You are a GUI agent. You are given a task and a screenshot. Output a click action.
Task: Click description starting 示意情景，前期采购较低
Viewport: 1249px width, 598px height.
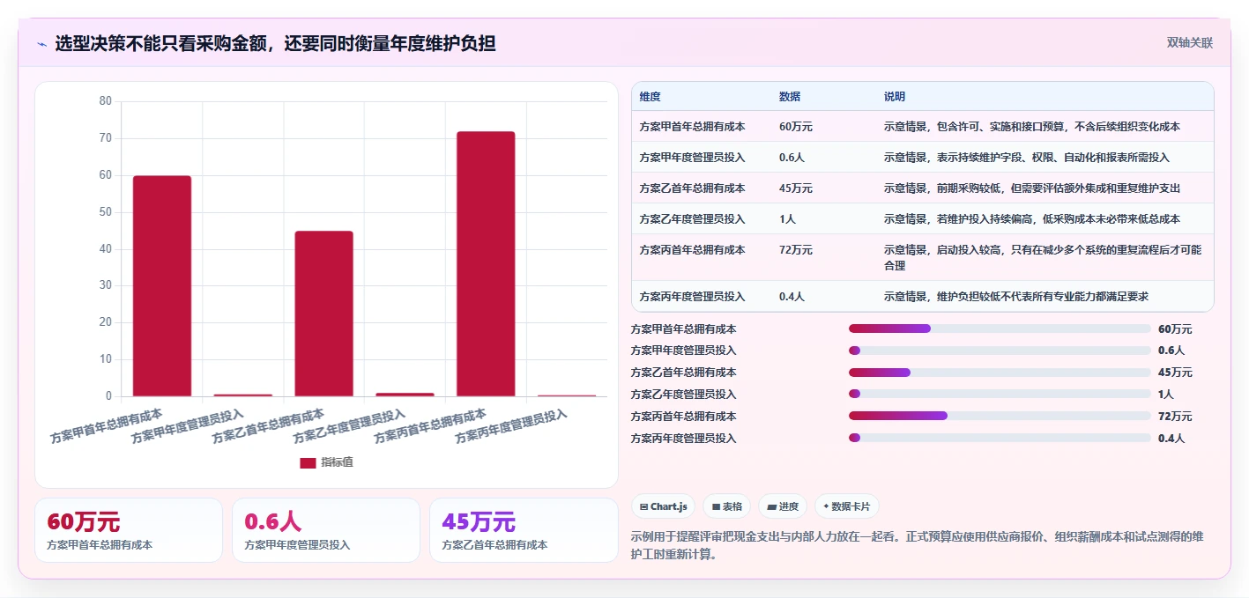(1032, 188)
